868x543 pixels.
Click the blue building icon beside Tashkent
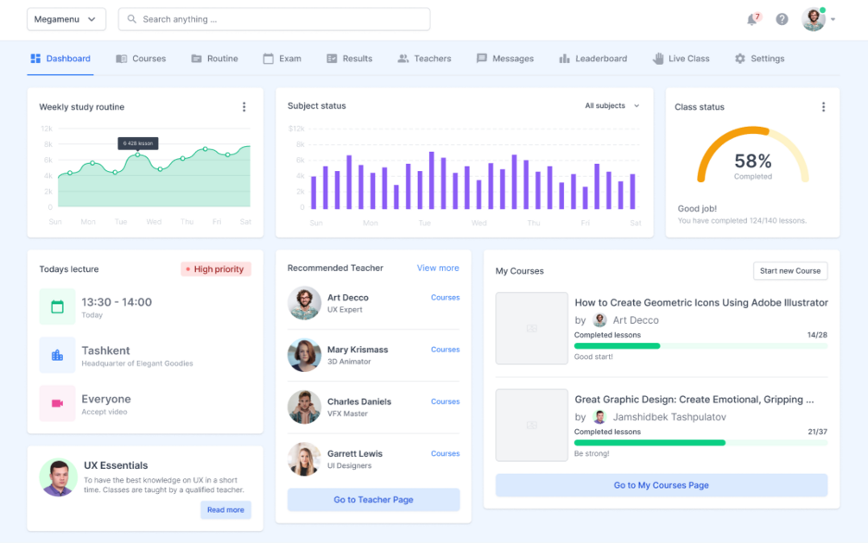click(x=58, y=355)
